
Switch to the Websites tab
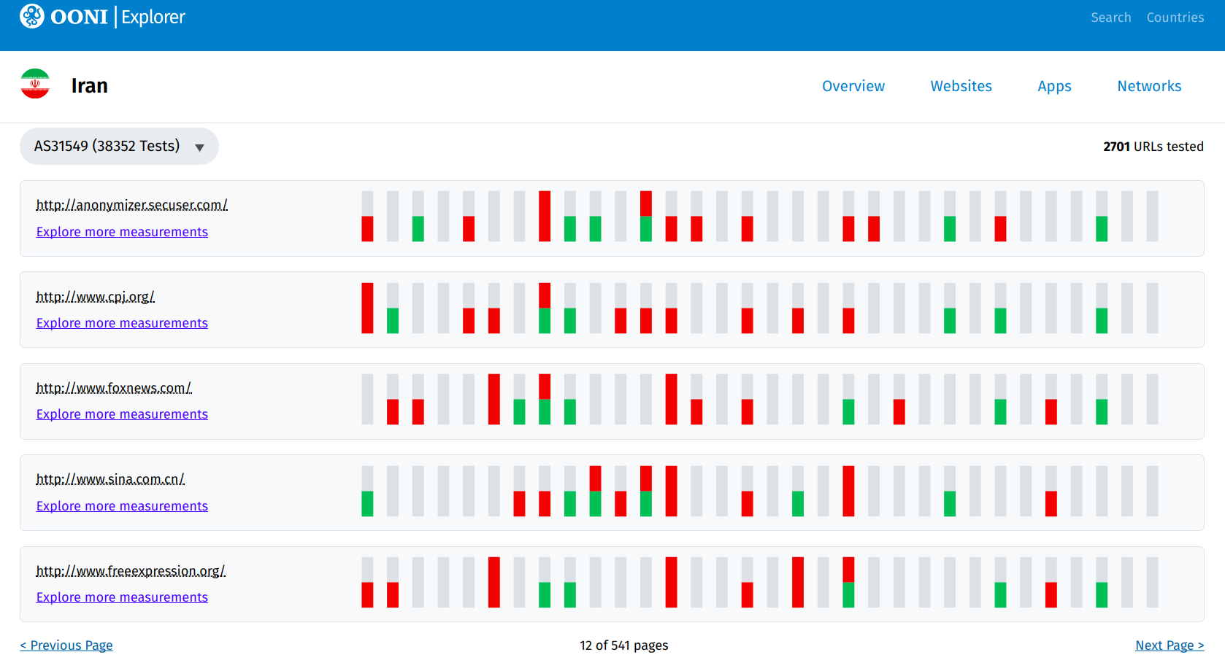click(961, 86)
